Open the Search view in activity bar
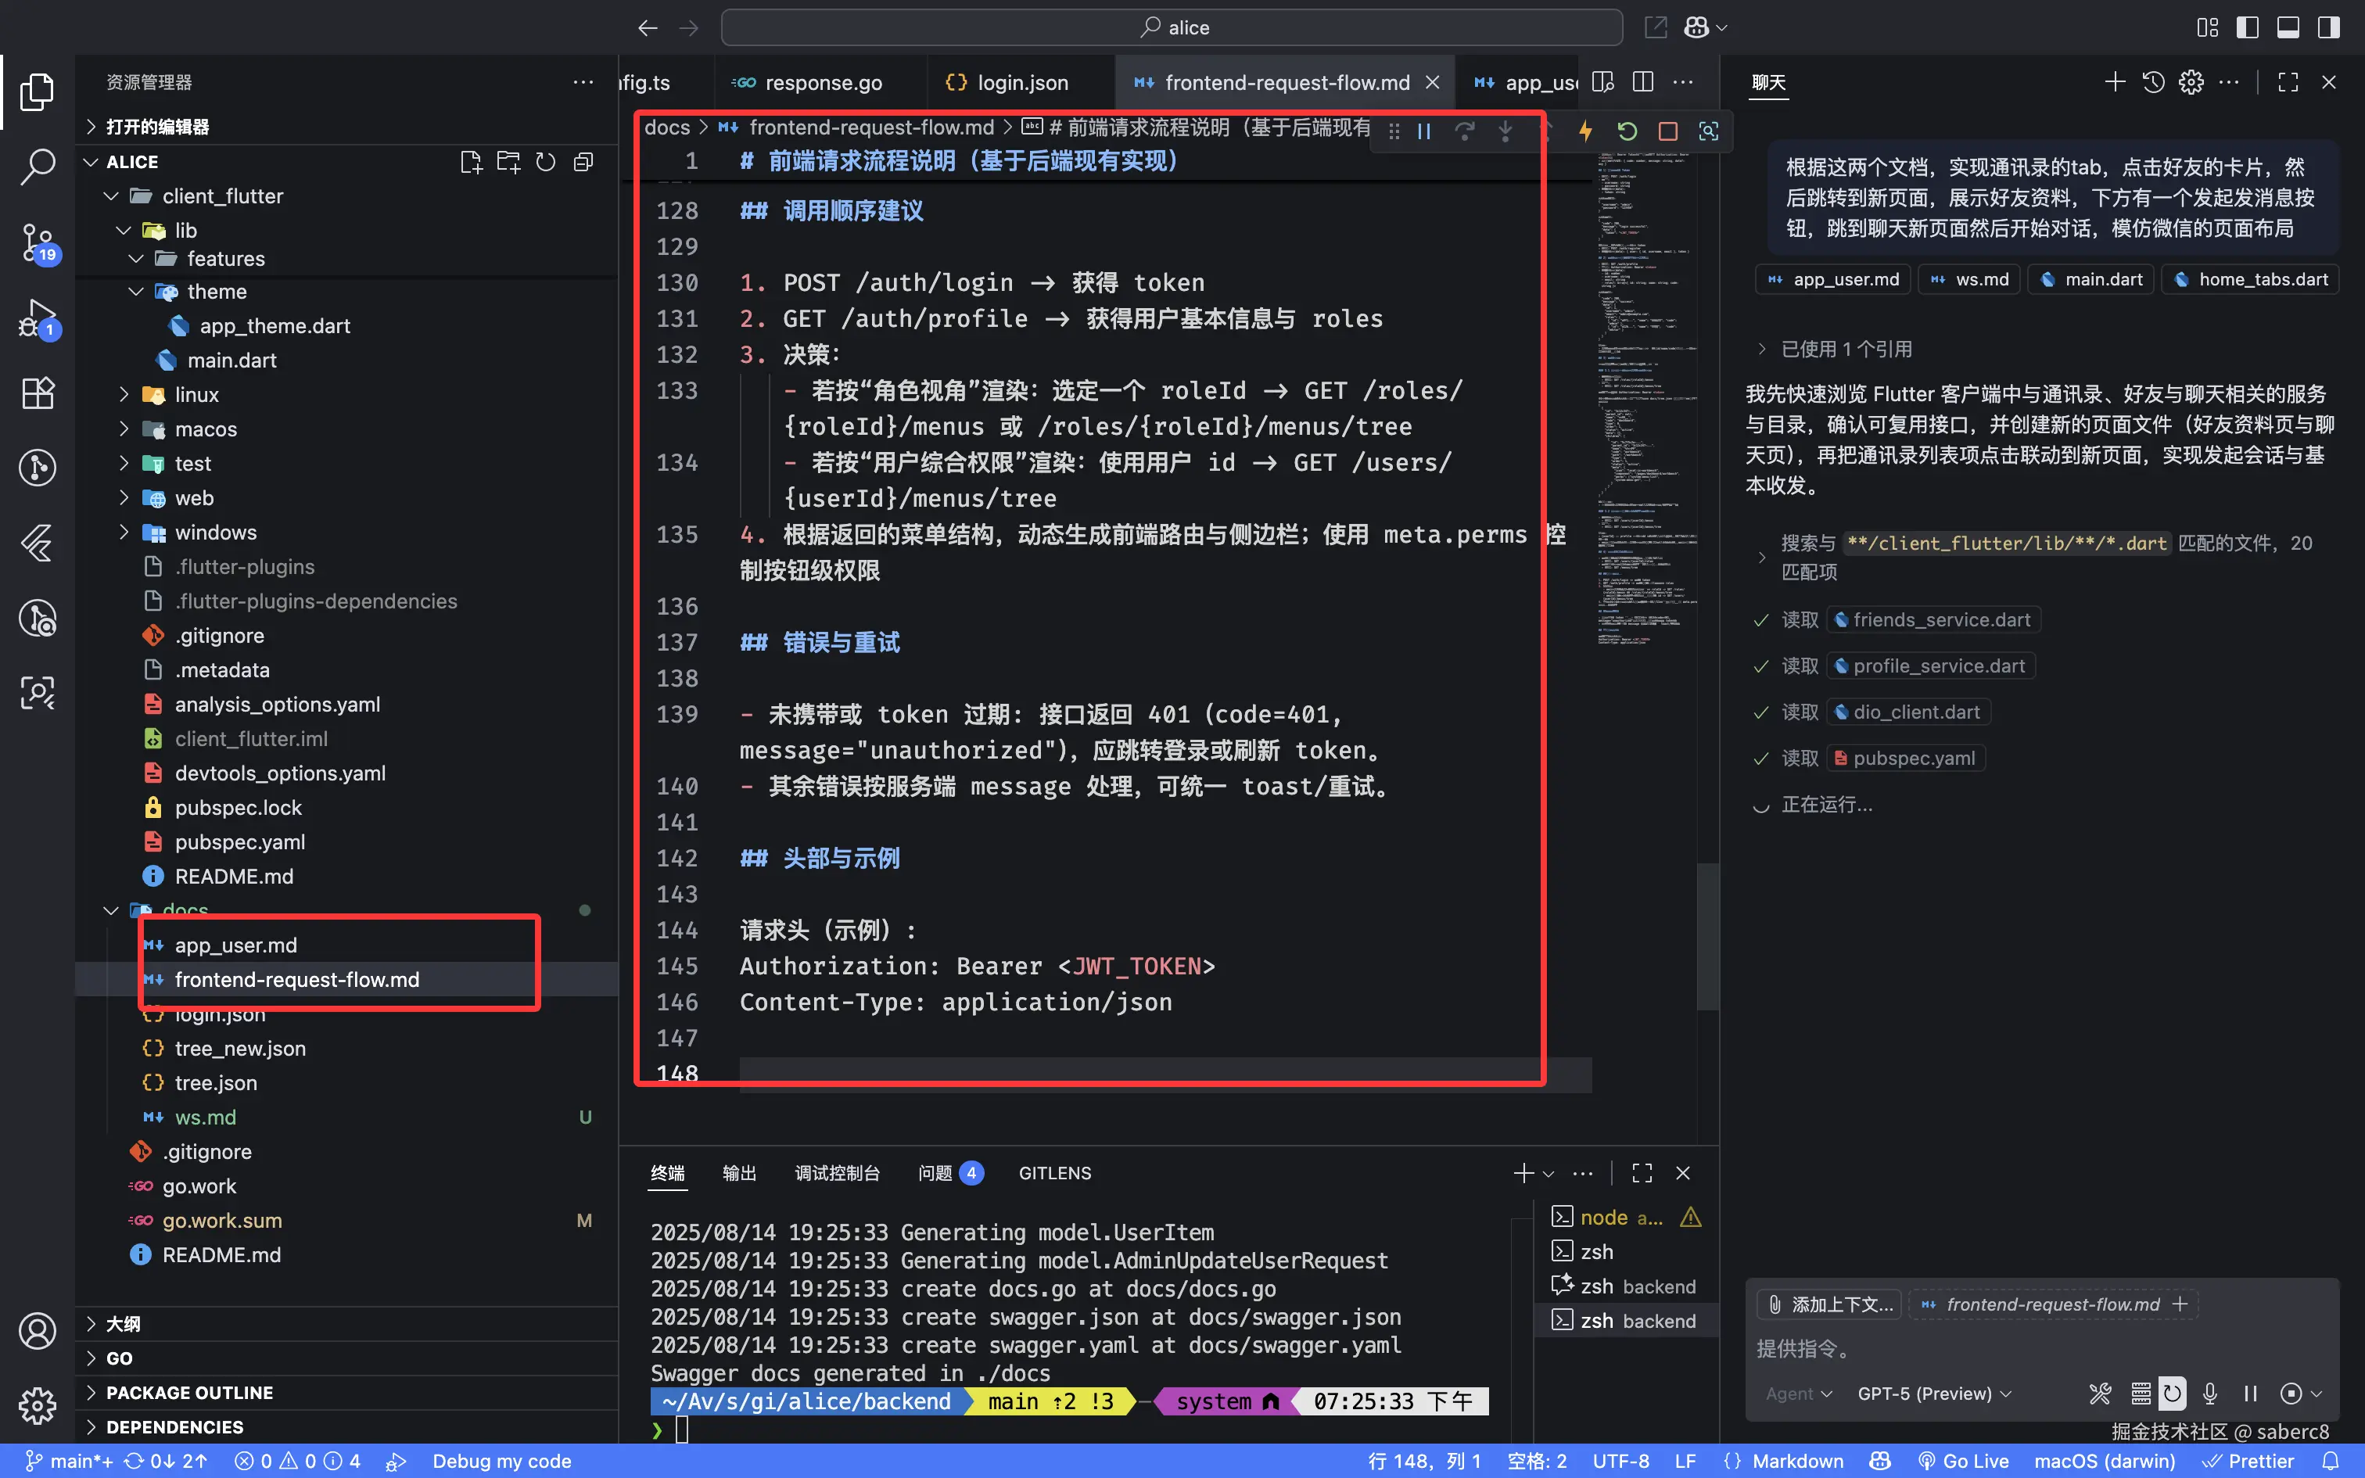The height and width of the screenshot is (1478, 2365). pyautogui.click(x=37, y=167)
